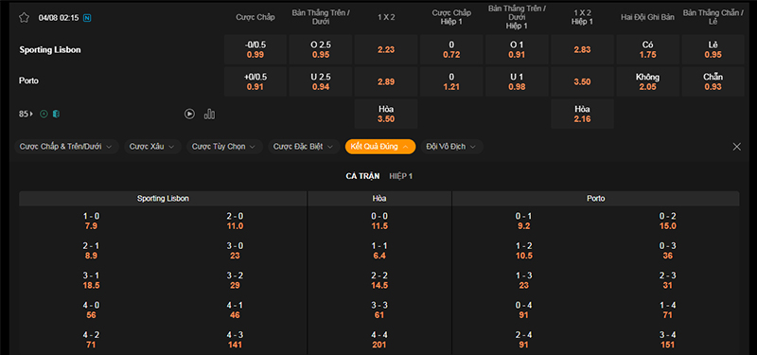757x355 pixels.
Task: Click the blue N badge beside match time
Action: click(87, 18)
